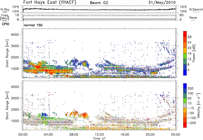Click the 'normal 150' CPID text
The height and width of the screenshot is (140, 203).
pyautogui.click(x=33, y=25)
